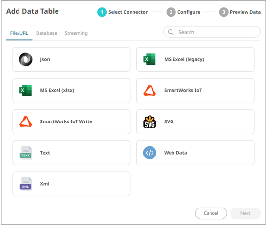This screenshot has height=225, width=267.
Task: Click the SmartWorks IoT Write triangle icon
Action: coord(25,121)
